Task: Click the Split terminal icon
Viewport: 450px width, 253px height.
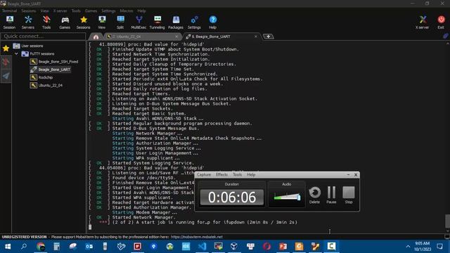Action: click(120, 22)
